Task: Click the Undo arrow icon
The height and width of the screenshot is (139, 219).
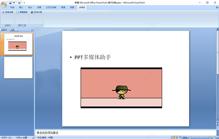Action: point(14,3)
